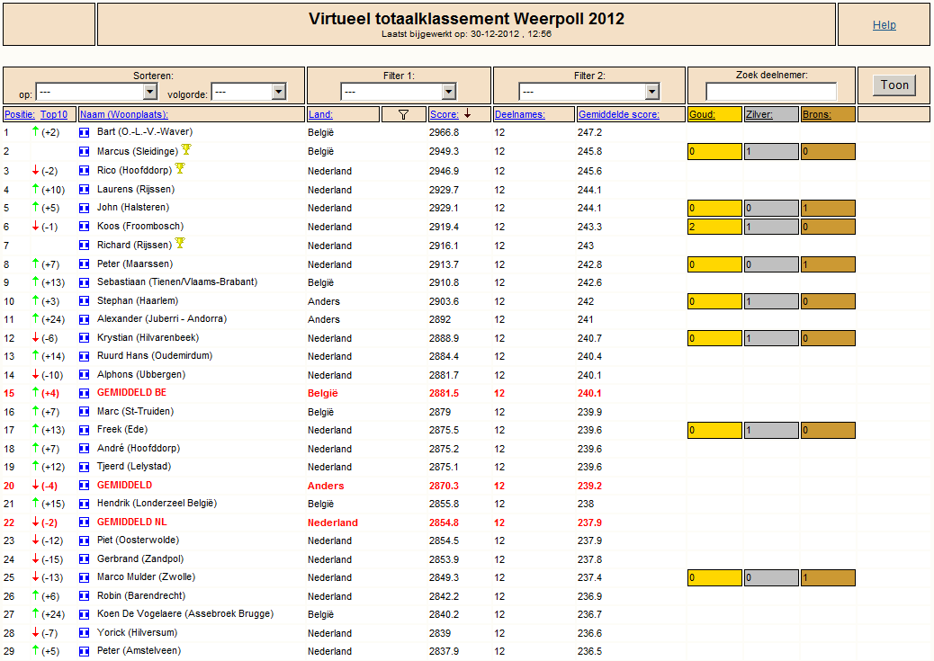Sort by the Gemiddelde score column header
The height and width of the screenshot is (661, 934).
tap(619, 114)
